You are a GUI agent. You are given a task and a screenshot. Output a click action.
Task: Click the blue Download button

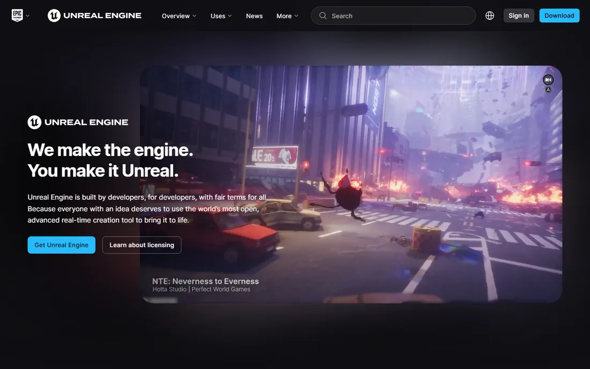tap(559, 16)
